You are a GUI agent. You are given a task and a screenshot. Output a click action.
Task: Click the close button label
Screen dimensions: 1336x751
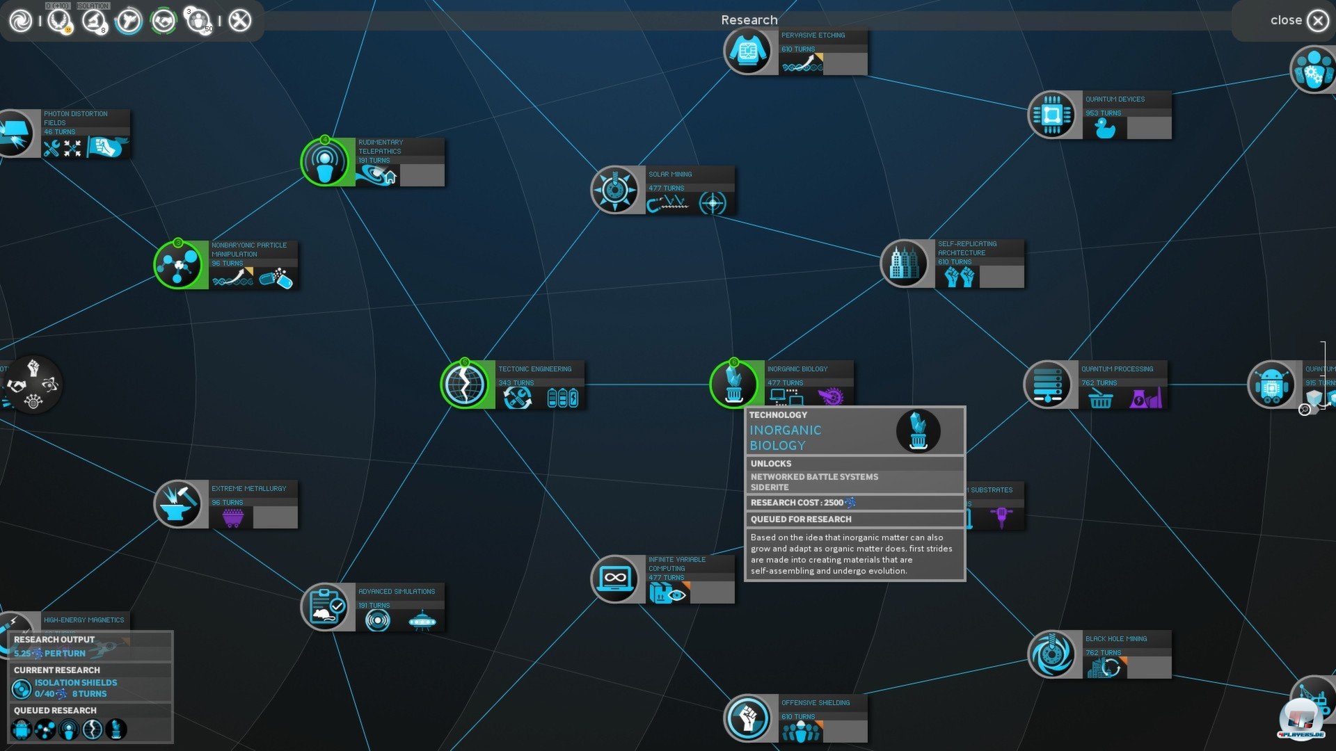point(1285,21)
